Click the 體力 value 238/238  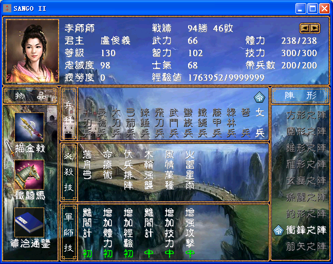pyautogui.click(x=299, y=41)
